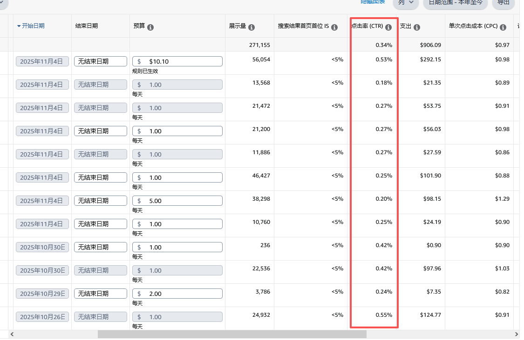Click the right arrow of horizontal scrollbar

pyautogui.click(x=516, y=334)
